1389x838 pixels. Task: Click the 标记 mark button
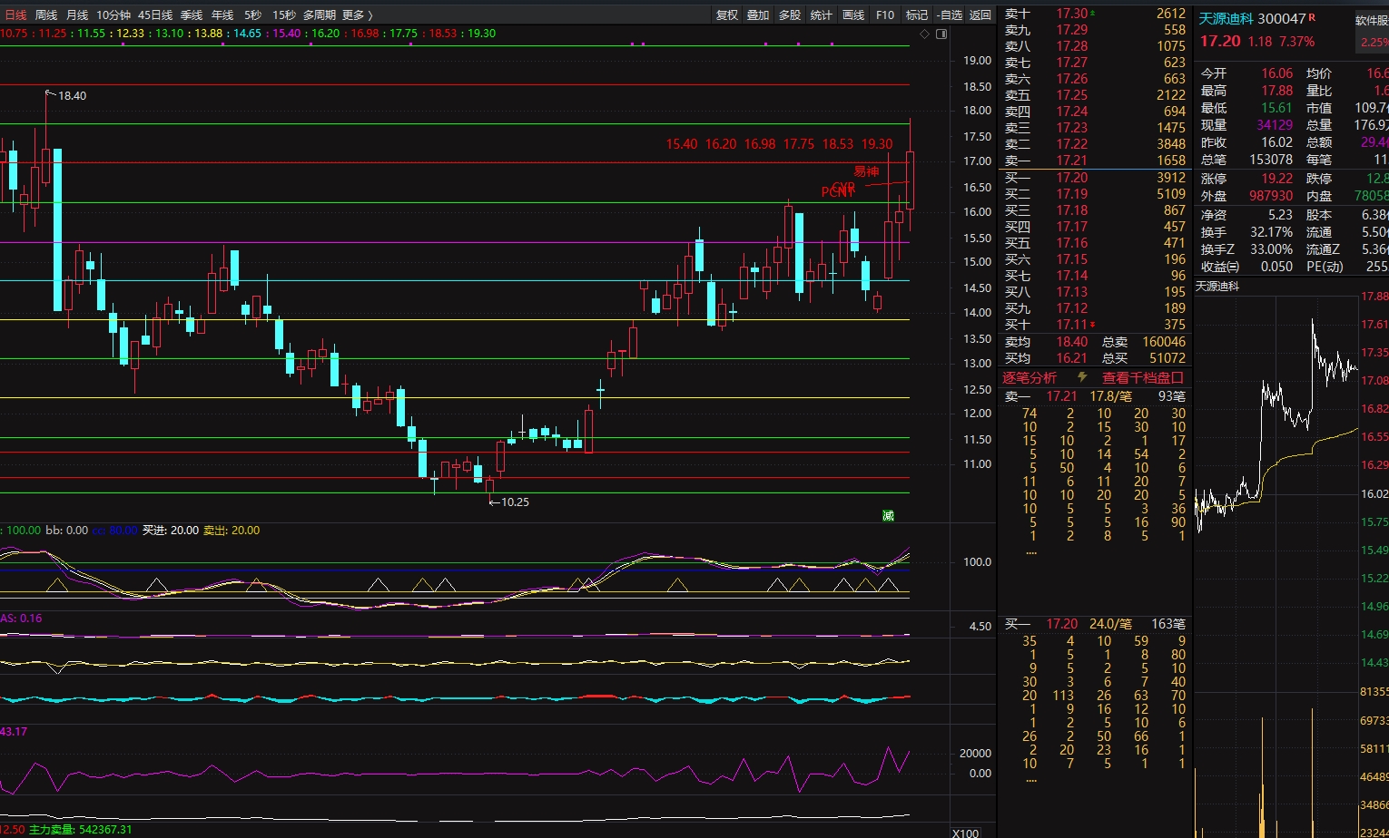(x=917, y=15)
